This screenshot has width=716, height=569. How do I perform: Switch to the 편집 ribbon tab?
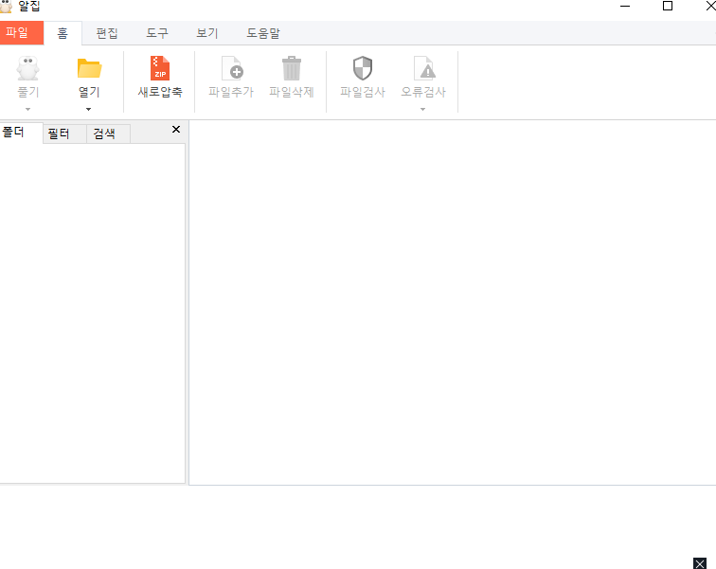tap(107, 33)
